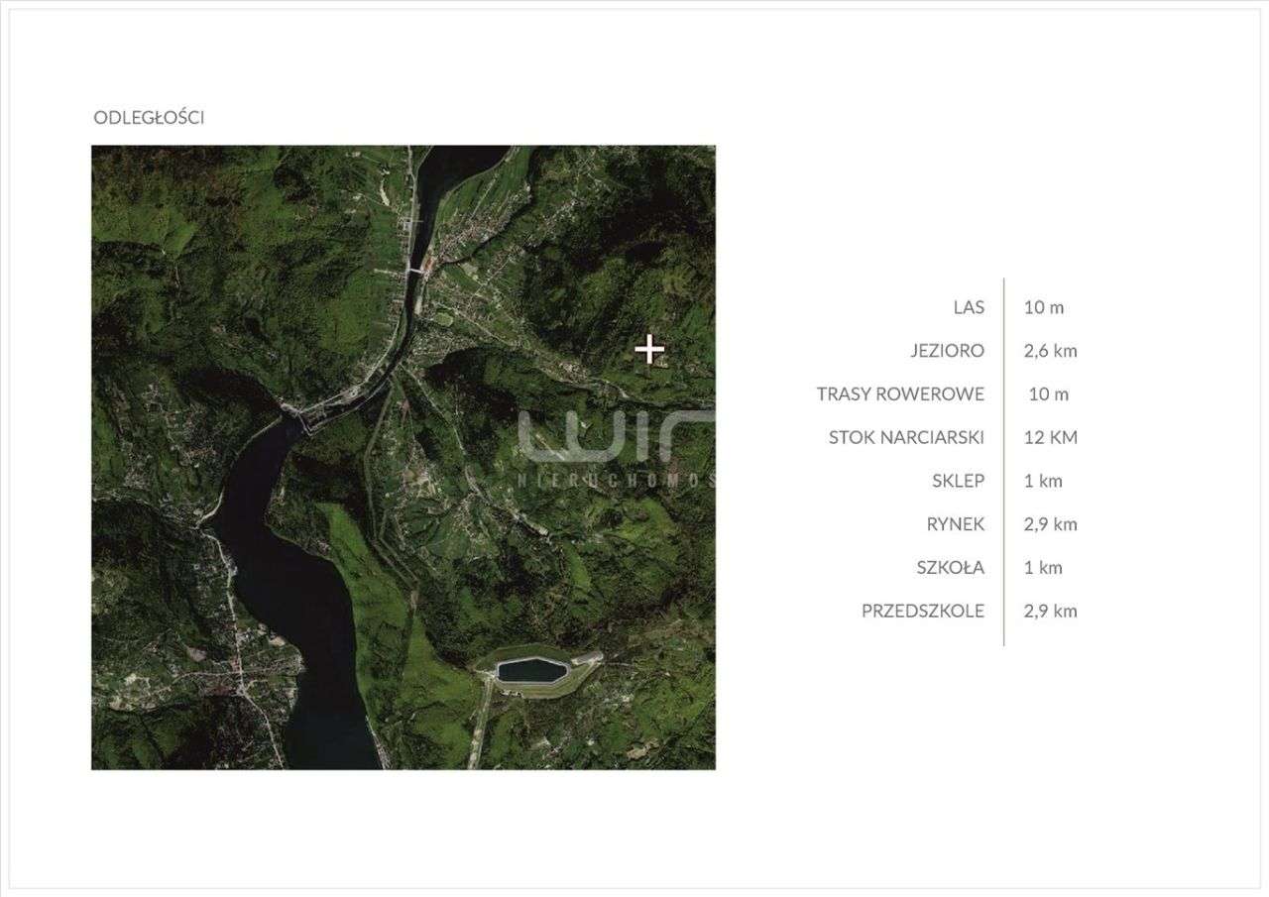Click the 1 km value beside SZKOŁA
Screen dimensions: 1269x897
(1043, 568)
